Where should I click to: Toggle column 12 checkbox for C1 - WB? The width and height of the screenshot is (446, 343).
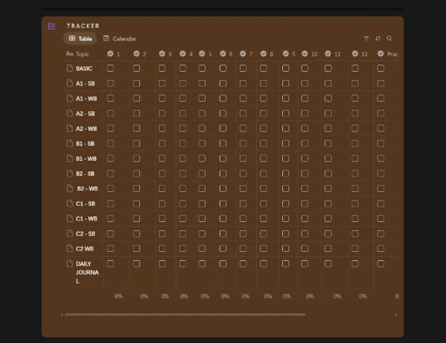point(355,218)
